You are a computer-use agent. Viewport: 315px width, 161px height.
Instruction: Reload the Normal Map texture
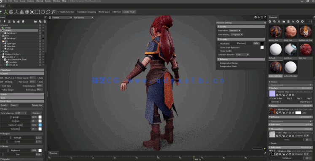pyautogui.click(x=290, y=95)
